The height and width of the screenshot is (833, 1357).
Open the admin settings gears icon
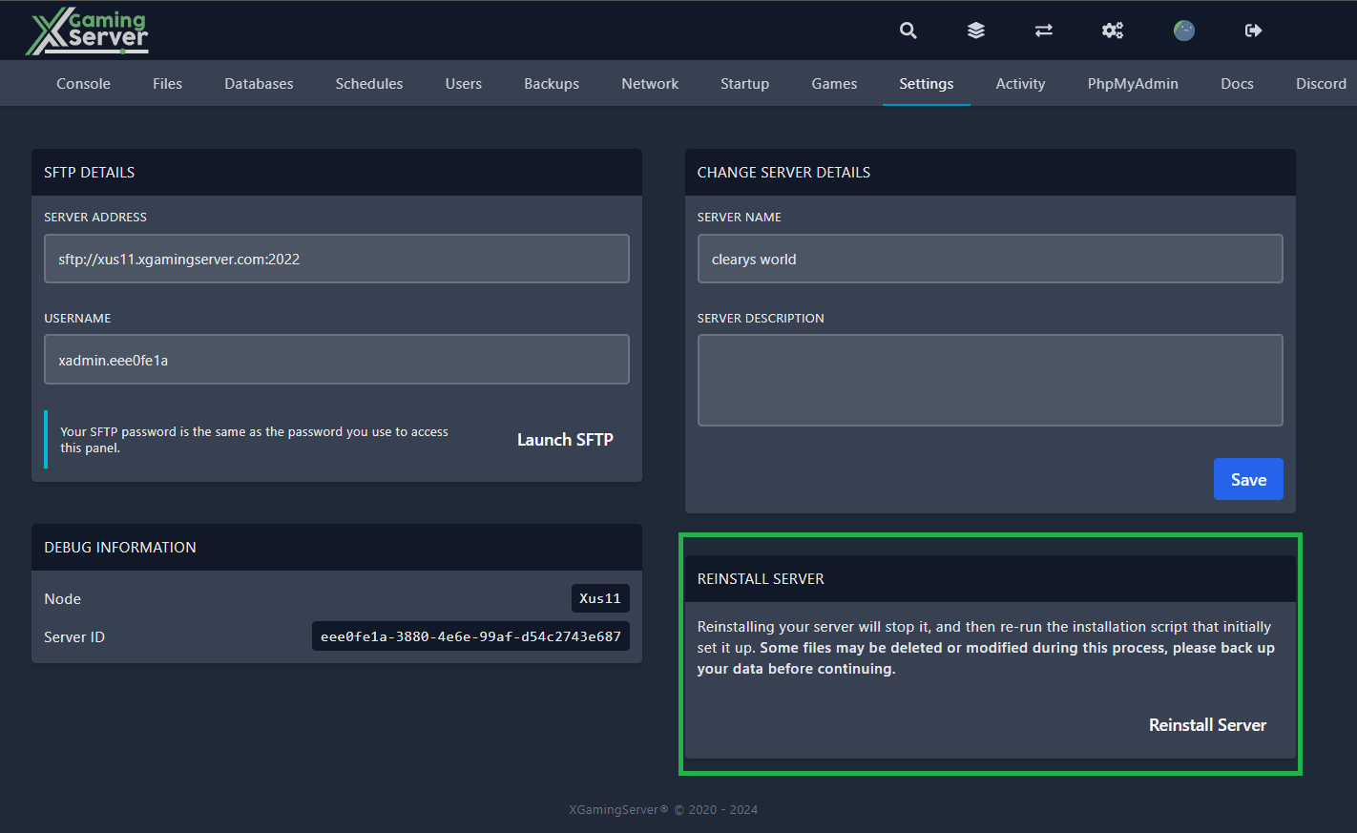click(x=1113, y=30)
